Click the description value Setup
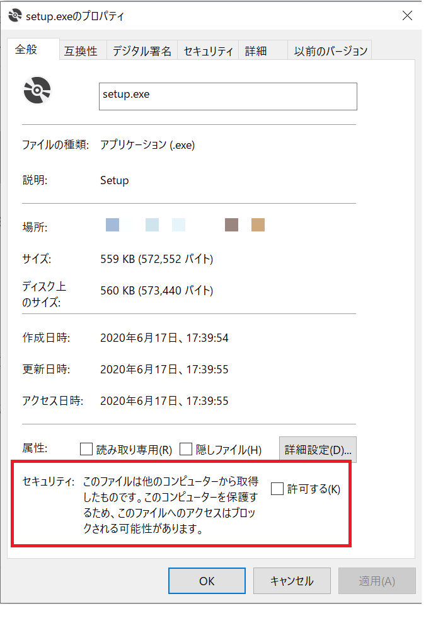 pos(114,180)
